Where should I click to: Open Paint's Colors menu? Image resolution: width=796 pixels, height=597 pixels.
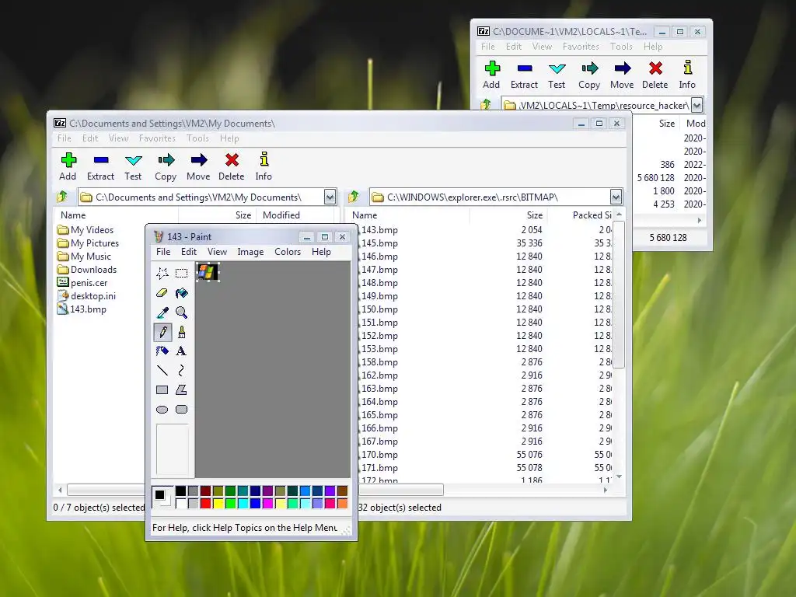point(288,252)
